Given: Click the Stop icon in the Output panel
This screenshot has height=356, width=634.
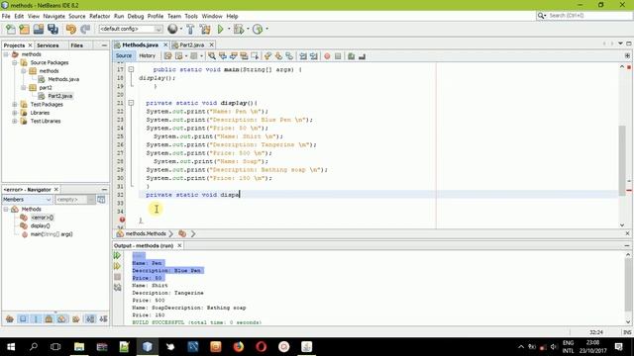Looking at the screenshot, I should pos(117,277).
